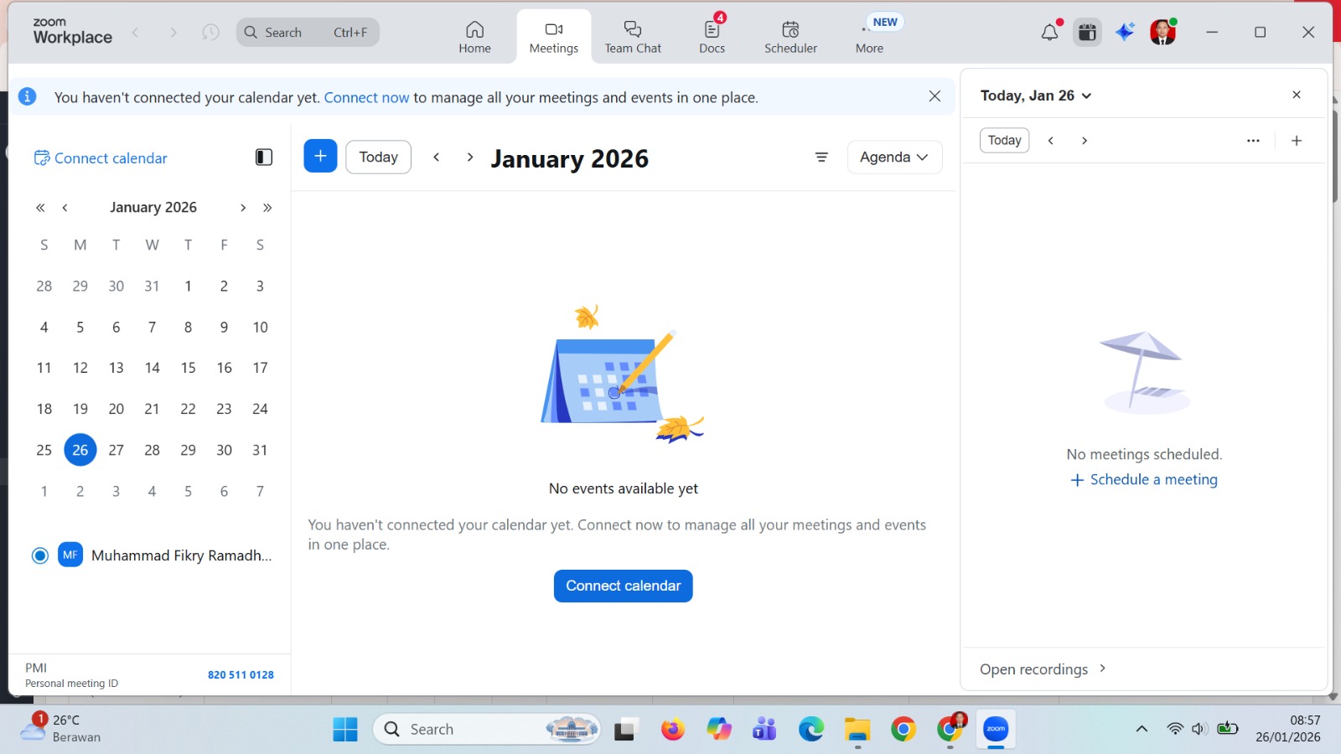
Task: Expand Open recordings chevron
Action: click(1102, 669)
